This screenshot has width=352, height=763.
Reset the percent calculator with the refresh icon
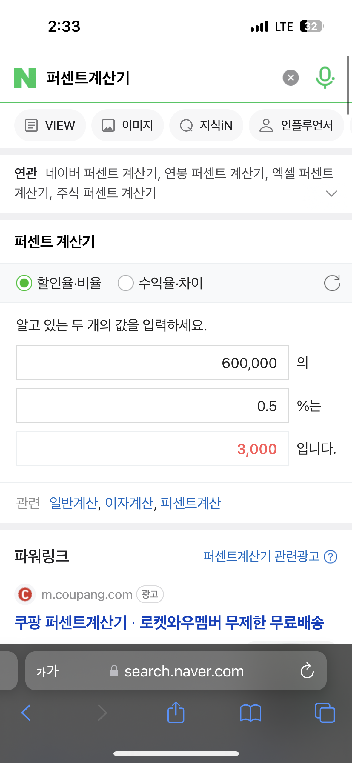[332, 283]
